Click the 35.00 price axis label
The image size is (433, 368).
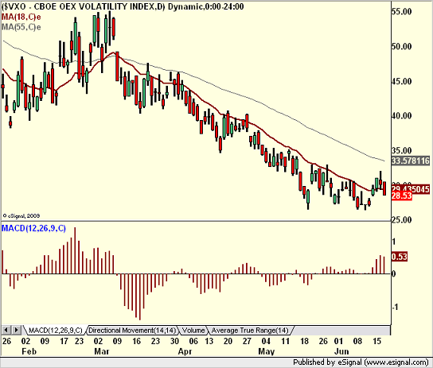(x=401, y=150)
